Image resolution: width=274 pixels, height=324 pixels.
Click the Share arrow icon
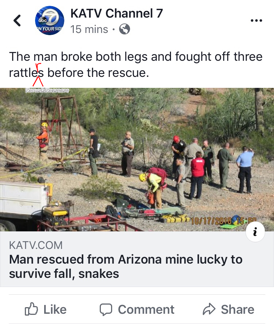(x=209, y=309)
